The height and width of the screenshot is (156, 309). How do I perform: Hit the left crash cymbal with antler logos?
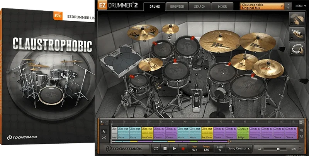[143, 32]
